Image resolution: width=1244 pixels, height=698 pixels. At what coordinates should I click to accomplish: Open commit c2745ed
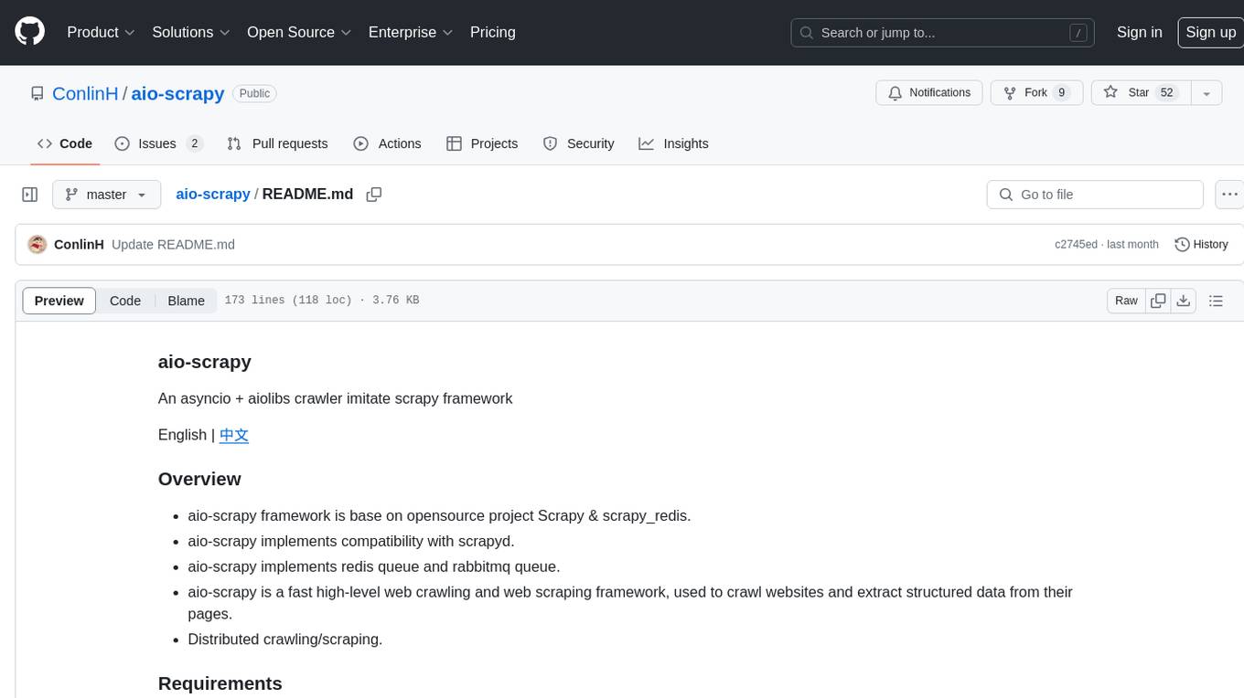tap(1076, 245)
